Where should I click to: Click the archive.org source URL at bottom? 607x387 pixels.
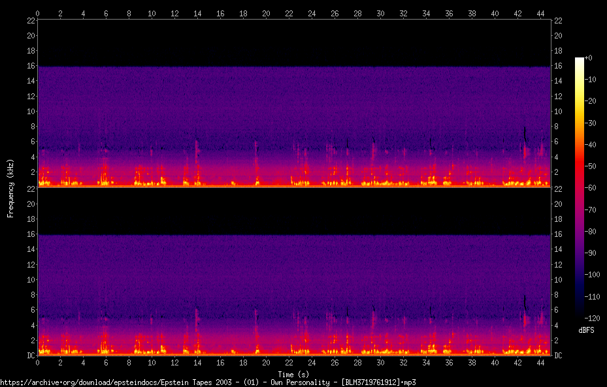(x=208, y=382)
